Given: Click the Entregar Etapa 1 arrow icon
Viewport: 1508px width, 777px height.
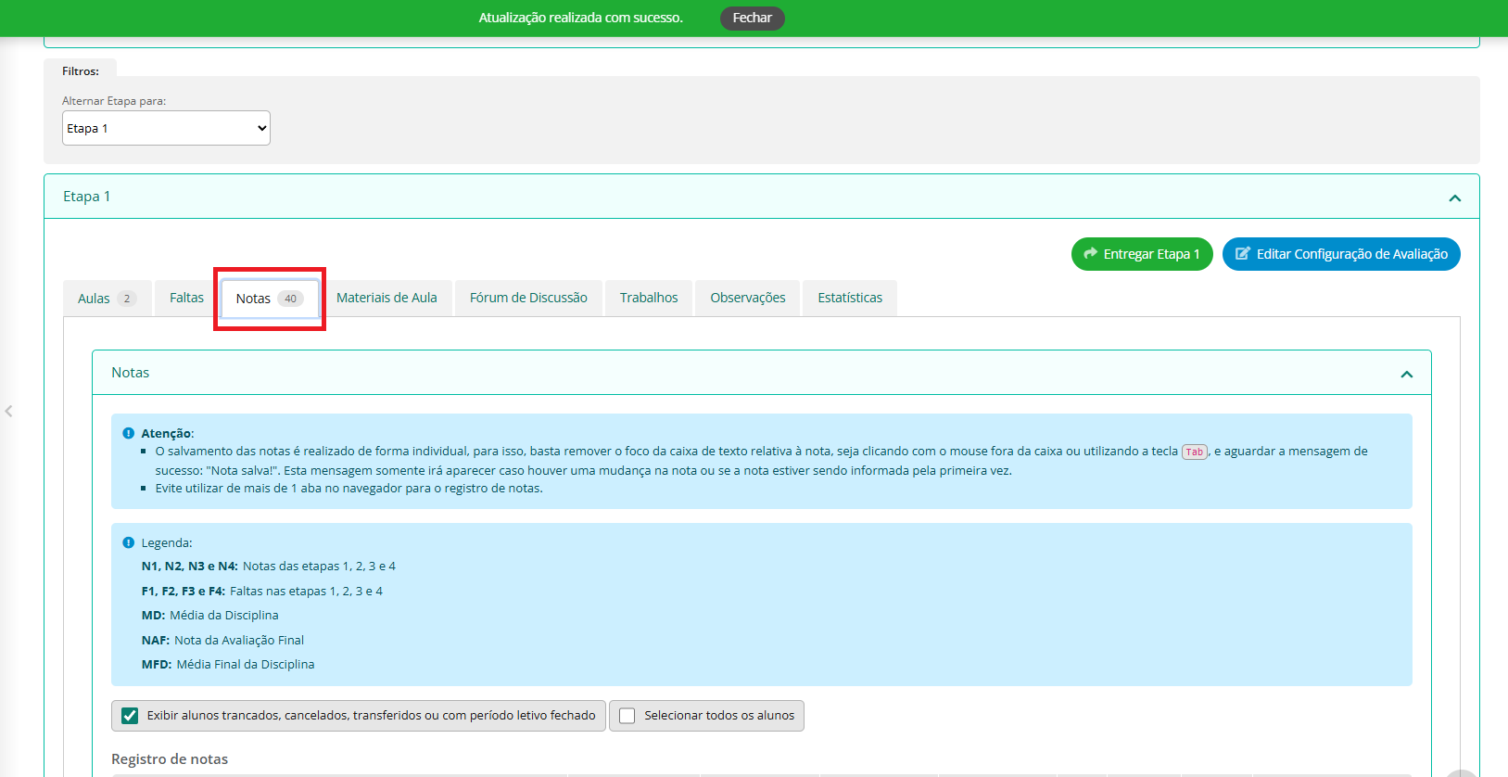Looking at the screenshot, I should [x=1090, y=253].
